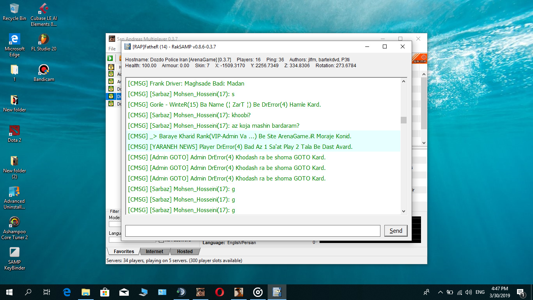Click the Send button in RakSAMP
This screenshot has height=300, width=533.
[396, 231]
